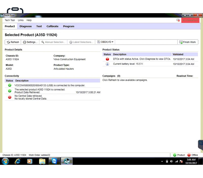Click the Campaigns (0) heading
Image resolution: width=203 pixels, height=178 pixels.
(x=111, y=76)
